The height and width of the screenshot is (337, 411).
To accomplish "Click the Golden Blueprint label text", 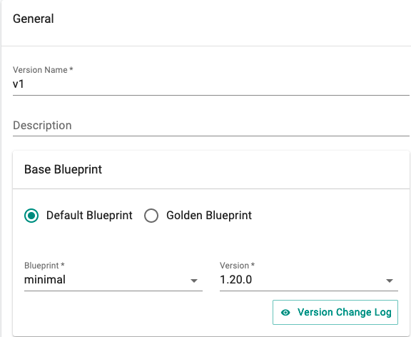I will tap(209, 216).
